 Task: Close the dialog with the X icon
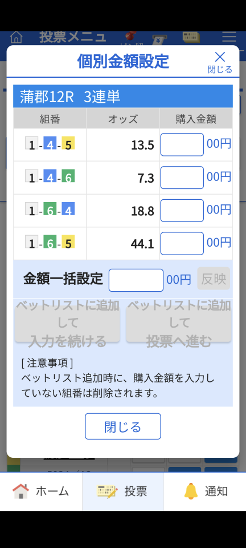pyautogui.click(x=220, y=62)
